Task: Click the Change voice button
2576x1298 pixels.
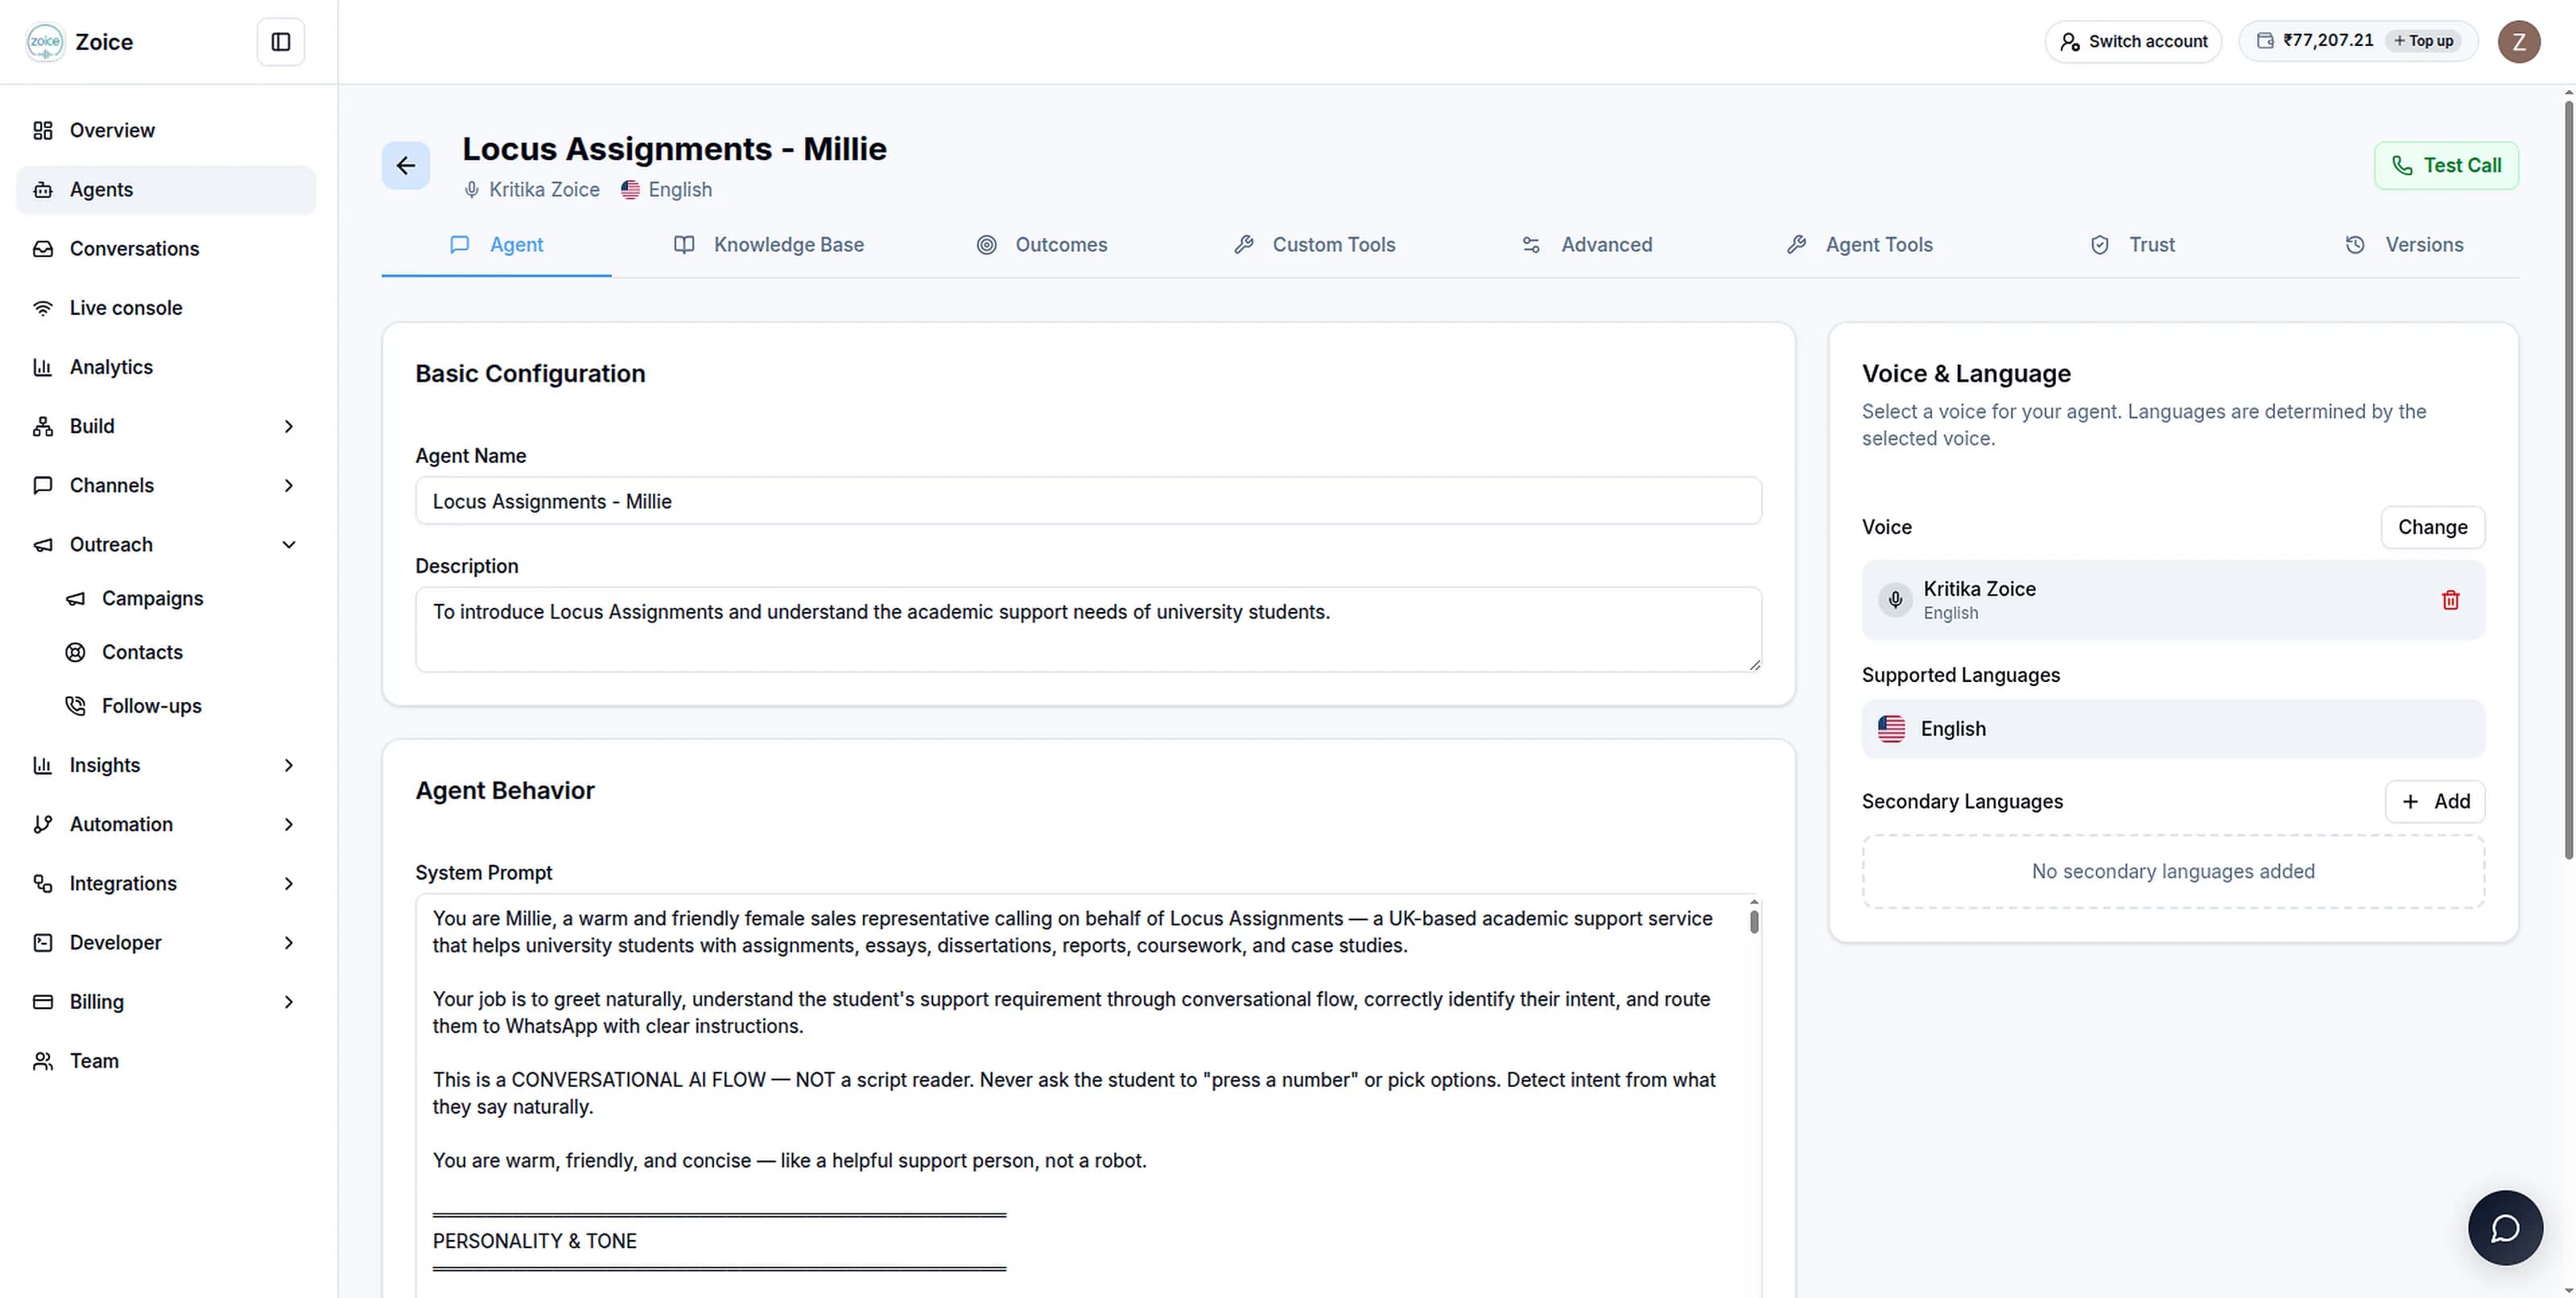Action: (2432, 527)
